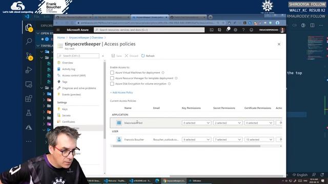
Task: Click Refresh in the toolbar
Action: 148,56
